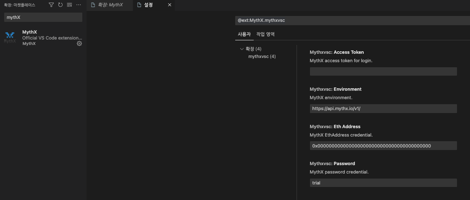Click the 확장: 마켓플레이스 panel title
The height and width of the screenshot is (200, 470).
(x=19, y=5)
